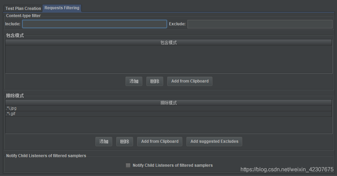
Task: Switch to the Test Plan Creation tab
Action: 23,8
